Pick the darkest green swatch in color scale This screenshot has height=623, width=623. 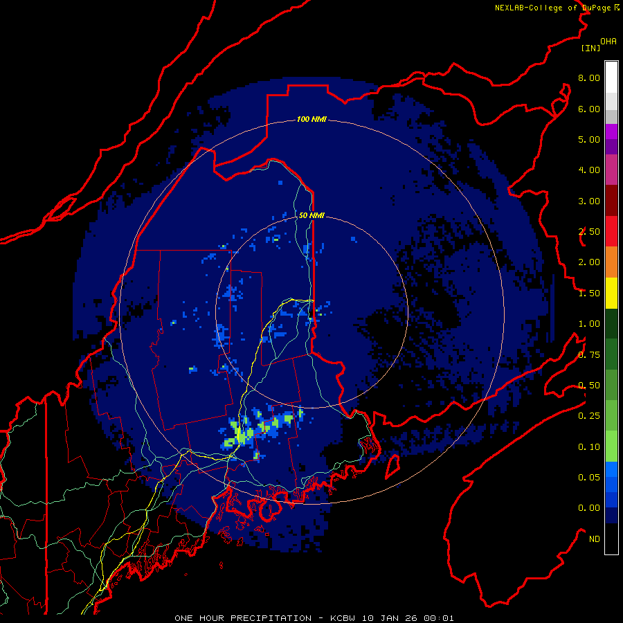tap(611, 323)
